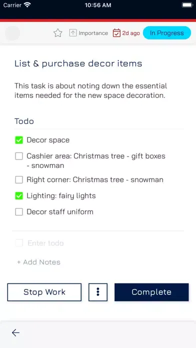
Task: Tap the + Add Notes link
Action: click(x=38, y=262)
